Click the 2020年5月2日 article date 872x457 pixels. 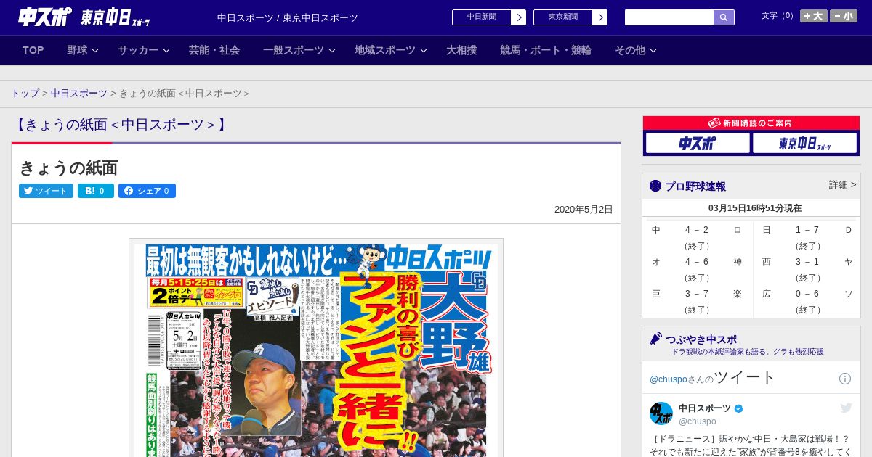[584, 210]
